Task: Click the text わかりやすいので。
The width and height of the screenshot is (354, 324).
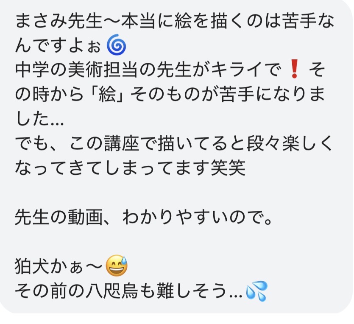Action: pos(198,217)
